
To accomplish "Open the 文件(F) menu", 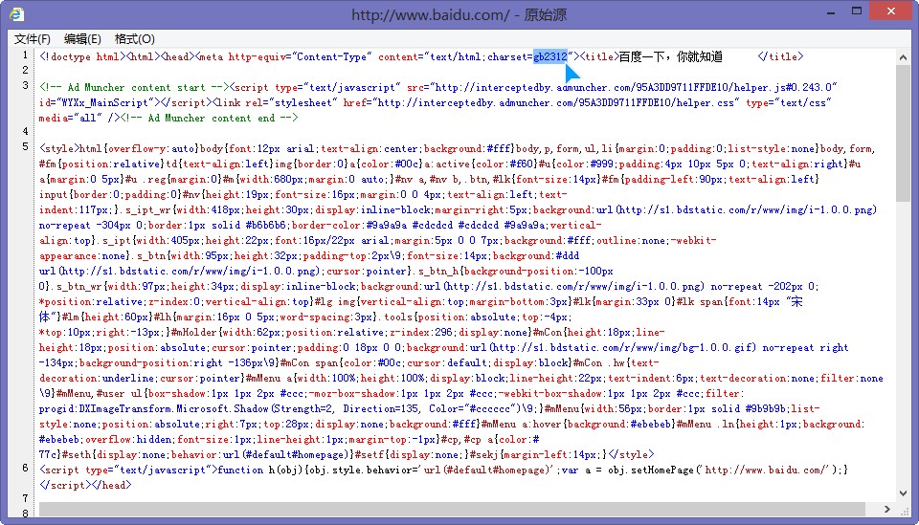I will coord(33,38).
